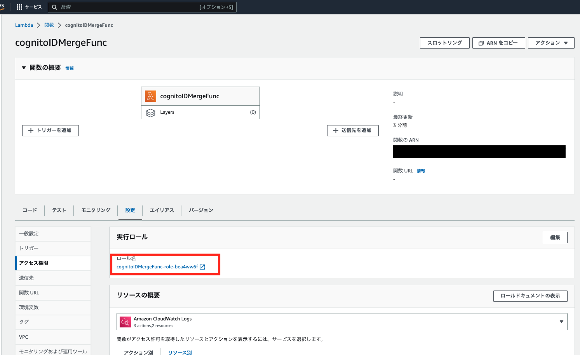Select VPC in settings sidebar
Image resolution: width=580 pixels, height=355 pixels.
(x=53, y=337)
